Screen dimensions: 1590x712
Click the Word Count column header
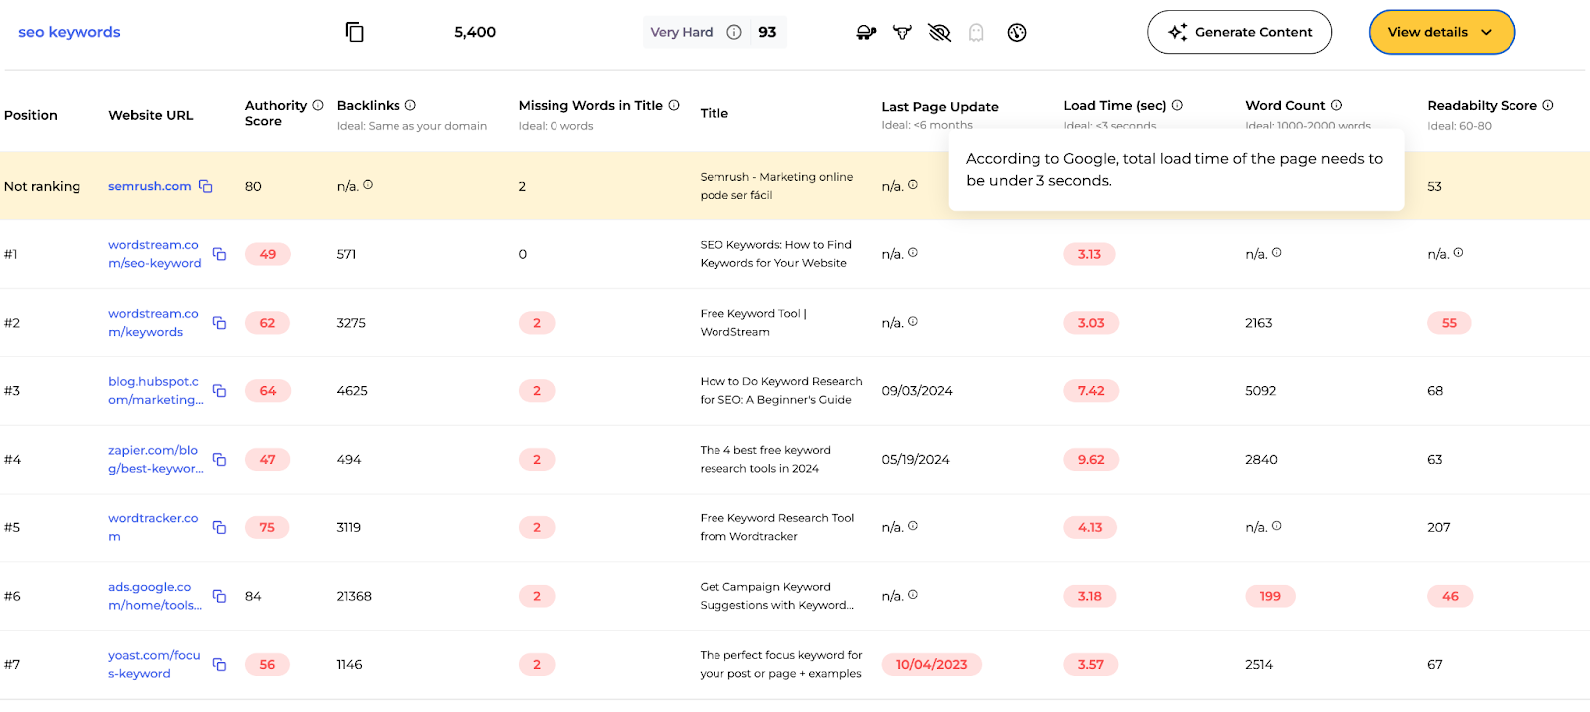[x=1284, y=105]
